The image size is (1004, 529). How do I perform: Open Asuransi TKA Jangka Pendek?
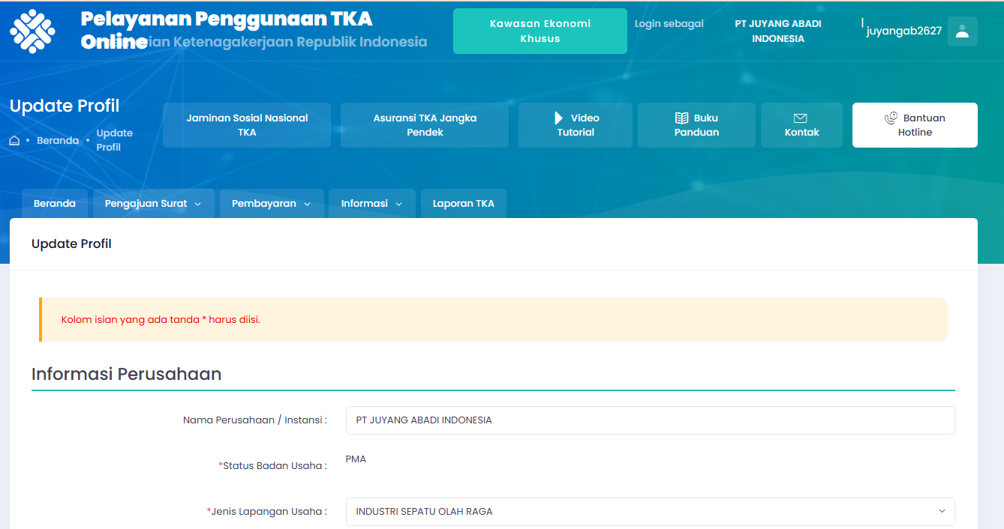click(x=425, y=125)
